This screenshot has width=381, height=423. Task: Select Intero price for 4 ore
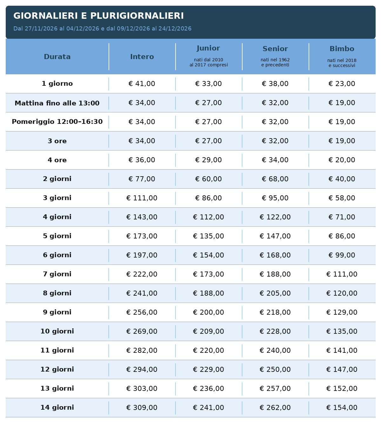(142, 160)
